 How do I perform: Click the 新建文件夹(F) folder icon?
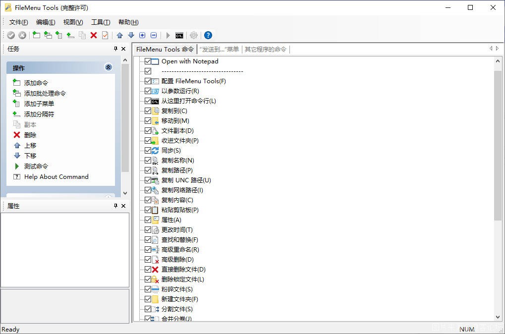(x=155, y=299)
